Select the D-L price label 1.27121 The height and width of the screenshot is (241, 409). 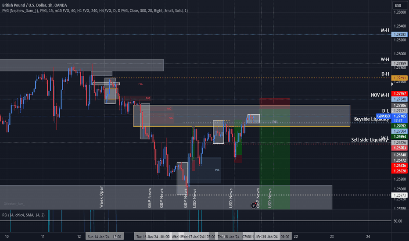[400, 111]
